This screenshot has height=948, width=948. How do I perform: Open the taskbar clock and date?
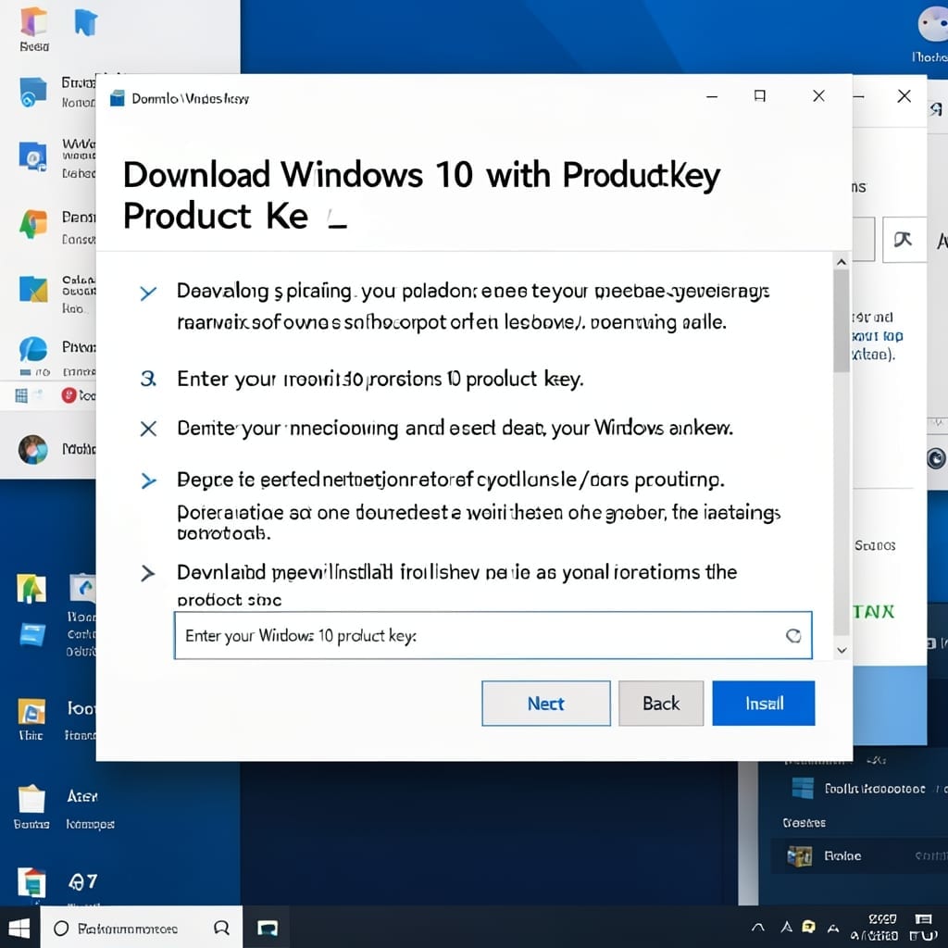coord(876,928)
